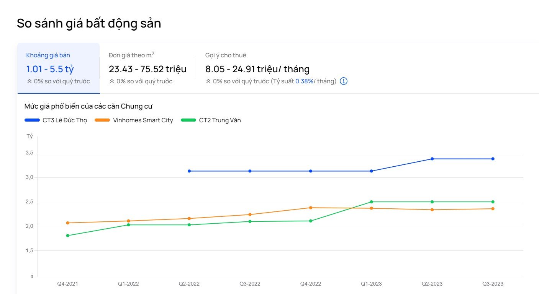Select orange Vinhomes point at Q4-2021
Screen dimensions: 539x294
point(68,223)
